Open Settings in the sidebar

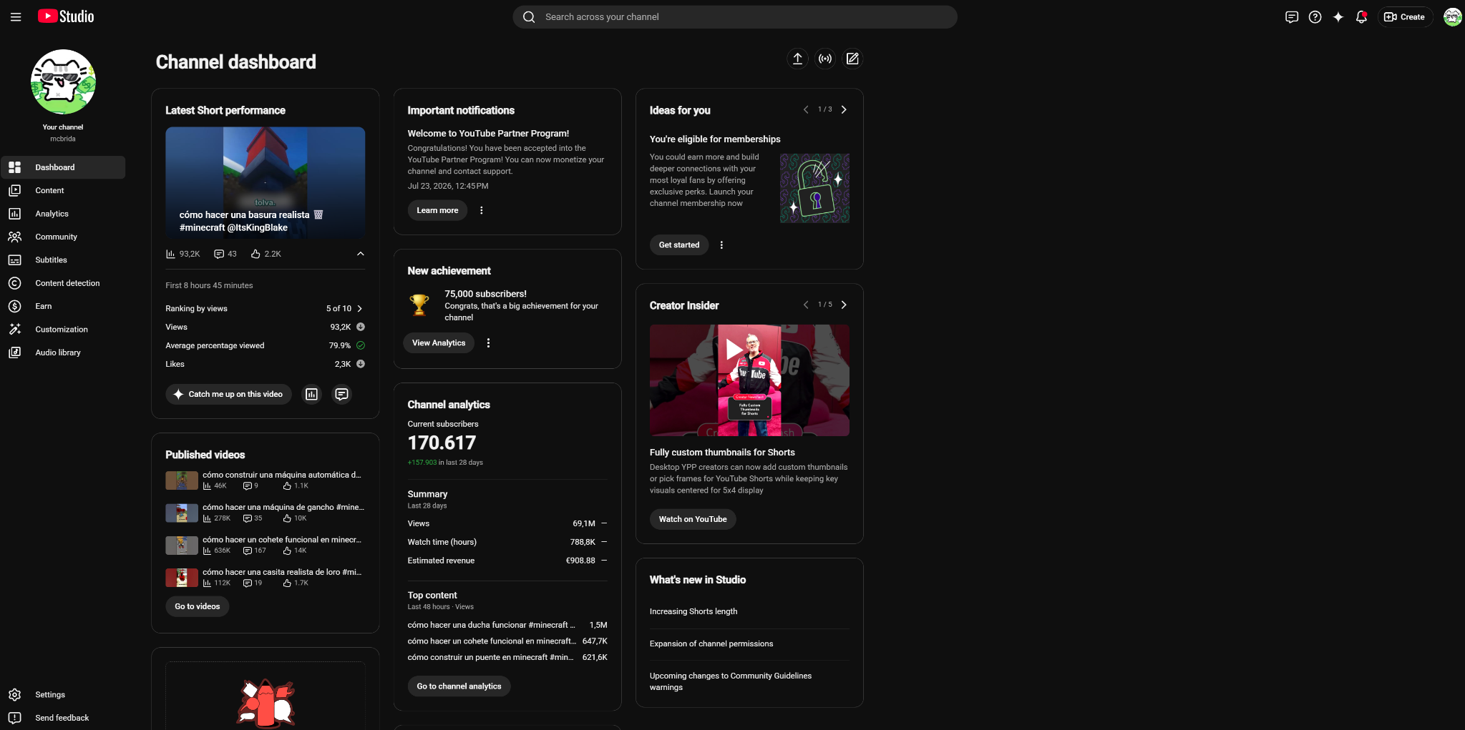click(63, 695)
